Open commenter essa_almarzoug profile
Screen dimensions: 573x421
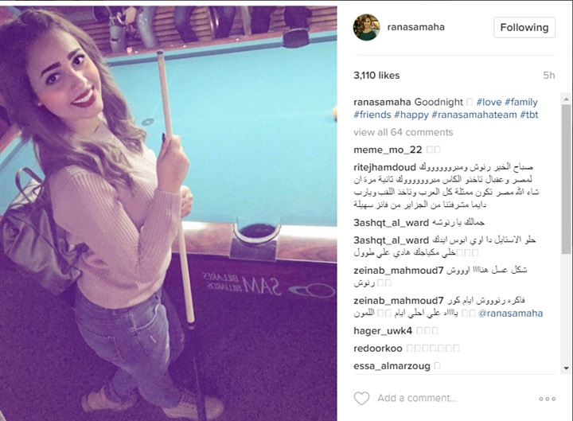(x=392, y=366)
